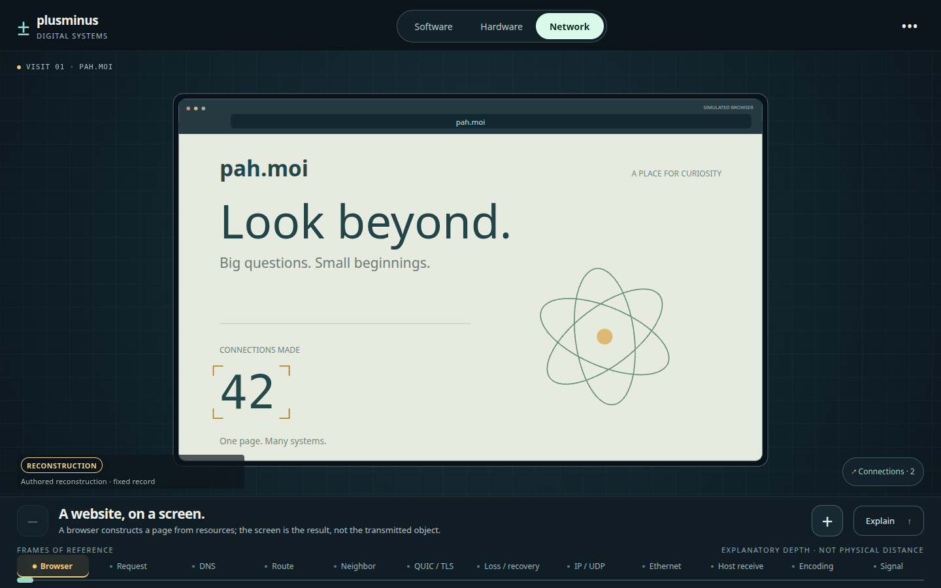Click the pah.moi site heading
The image size is (941, 588).
[264, 169]
